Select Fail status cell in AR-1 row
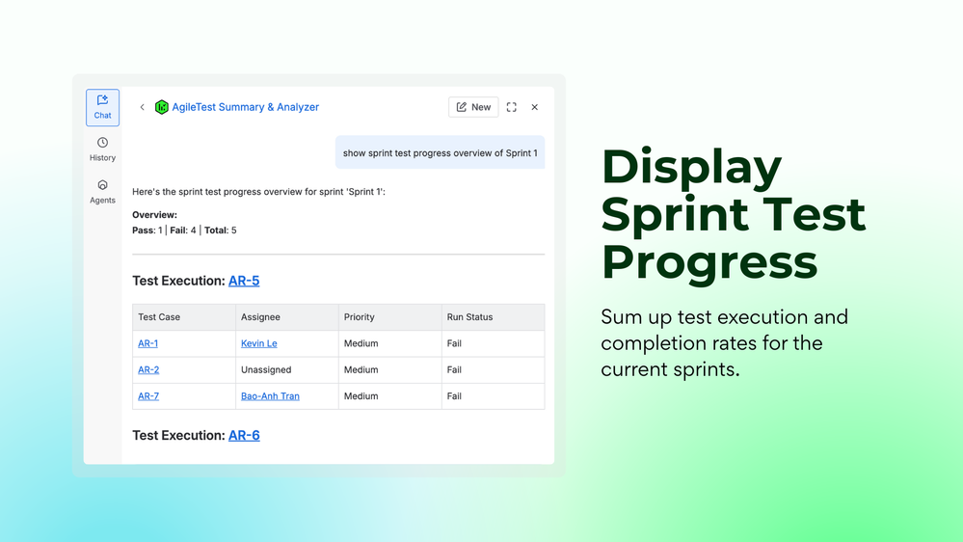 494,343
